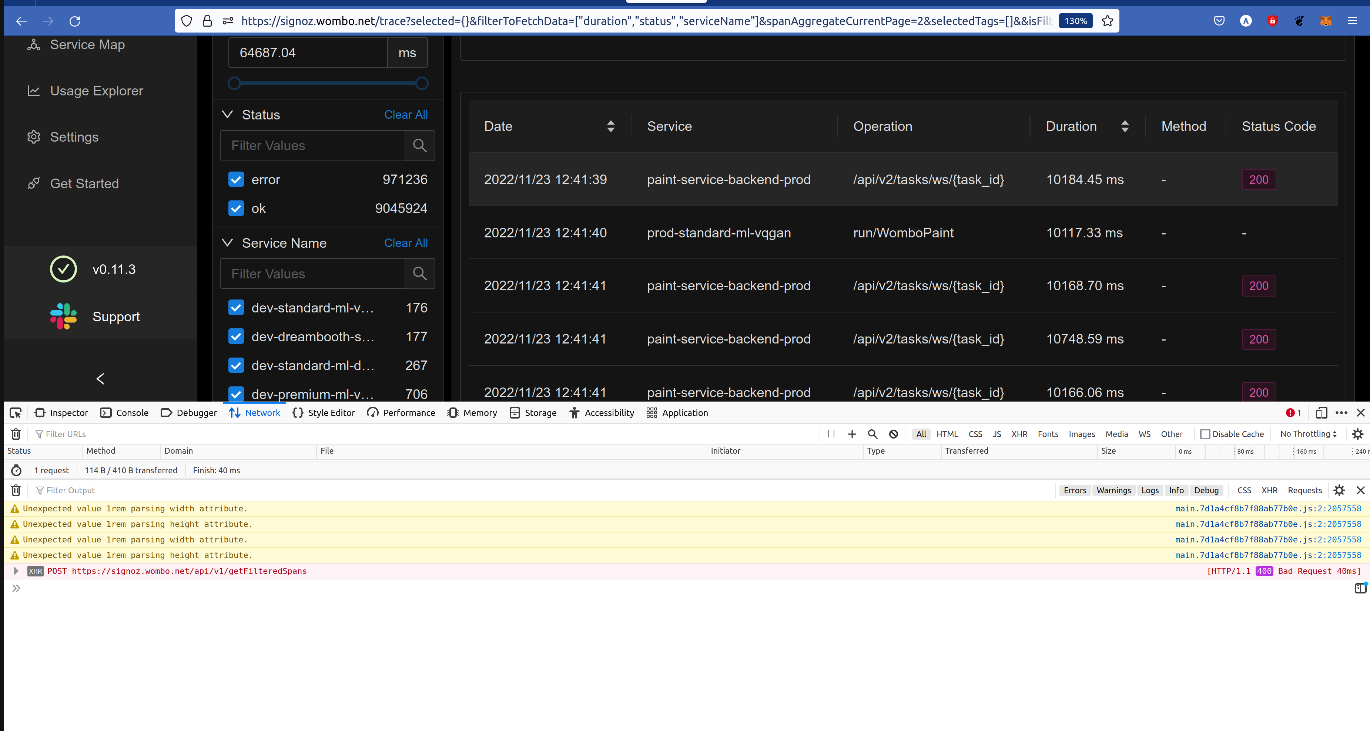Open network settings gear icon
The width and height of the screenshot is (1370, 731).
[1357, 434]
